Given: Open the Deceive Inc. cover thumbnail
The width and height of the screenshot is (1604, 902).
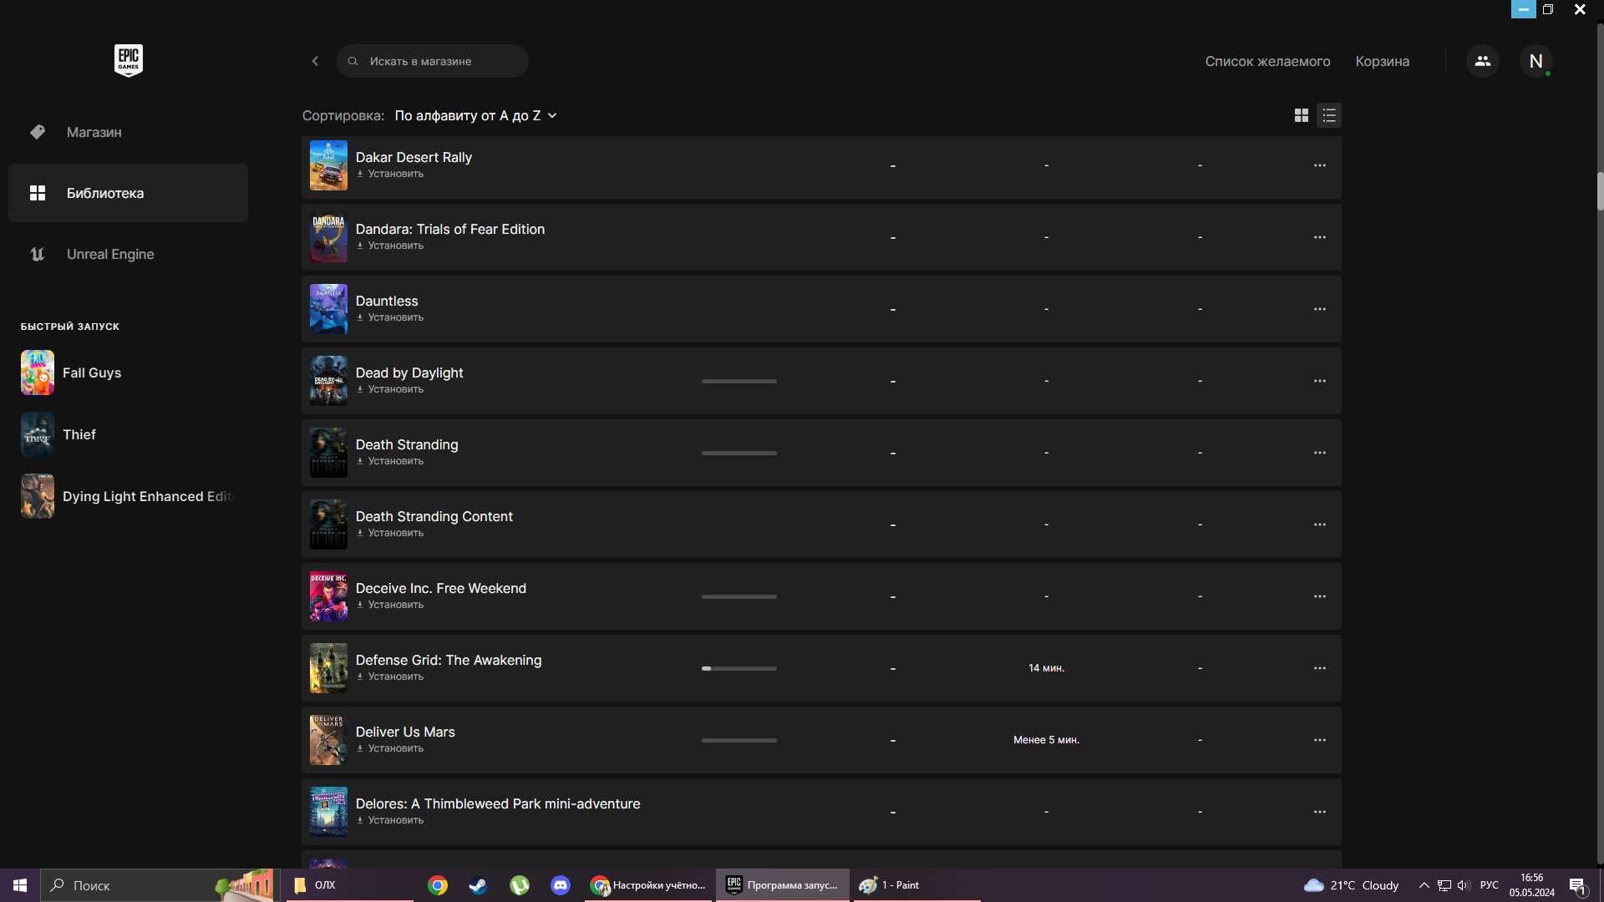Looking at the screenshot, I should (x=328, y=596).
